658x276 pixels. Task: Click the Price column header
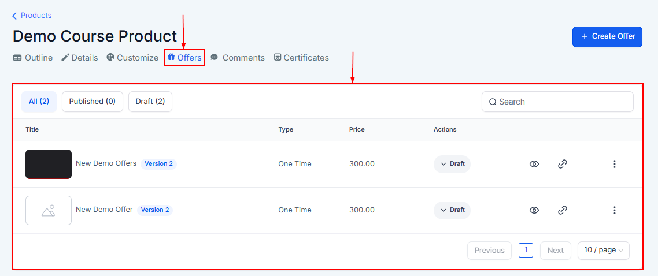[357, 130]
